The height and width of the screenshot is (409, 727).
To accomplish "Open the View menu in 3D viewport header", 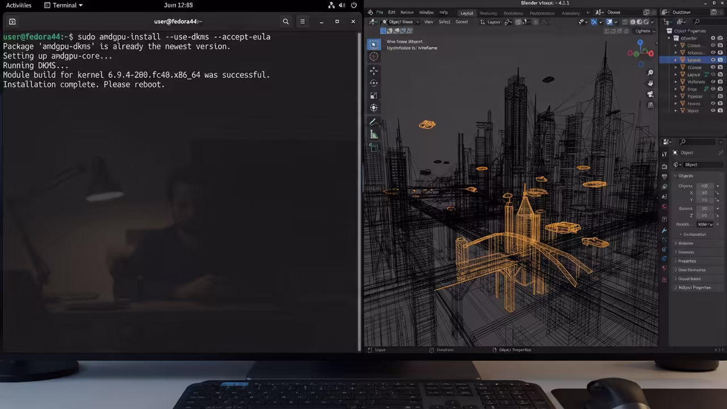I will click(x=429, y=22).
